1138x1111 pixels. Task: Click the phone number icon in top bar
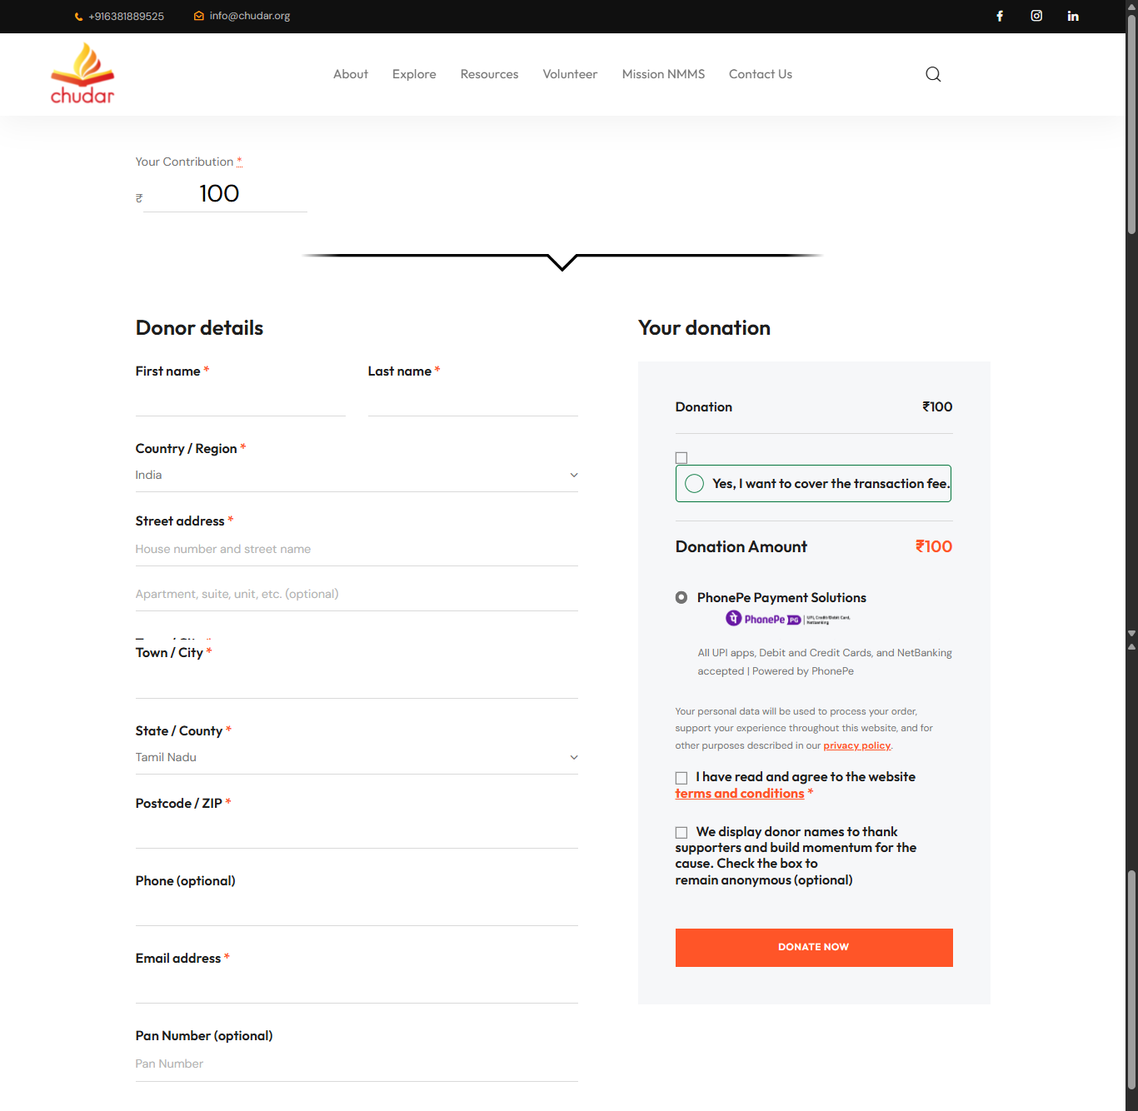point(78,17)
